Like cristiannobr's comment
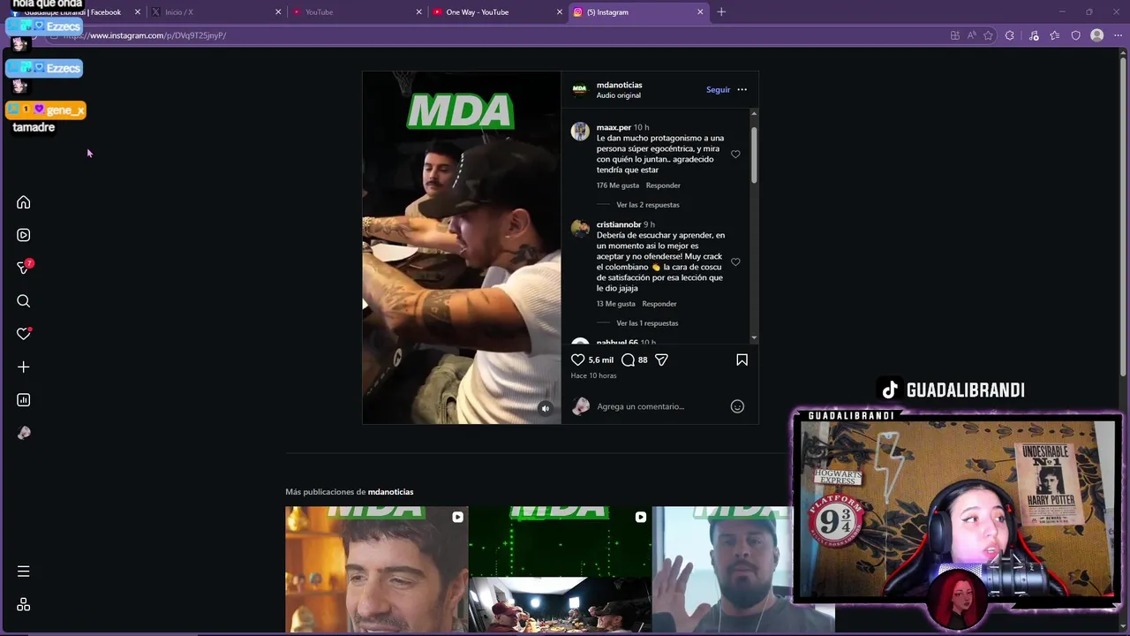Viewport: 1130px width, 636px height. (735, 261)
